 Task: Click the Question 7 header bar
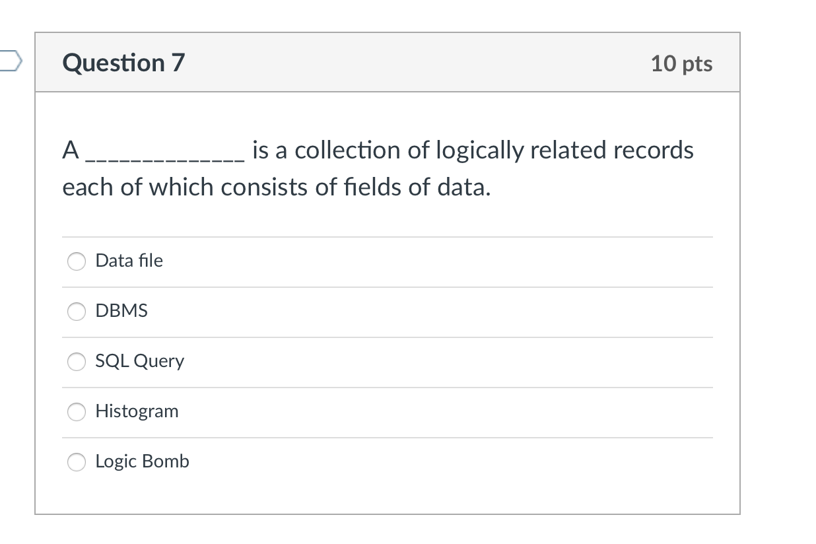pyautogui.click(x=390, y=61)
